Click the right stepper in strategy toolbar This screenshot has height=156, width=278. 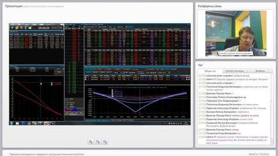pos(169,72)
